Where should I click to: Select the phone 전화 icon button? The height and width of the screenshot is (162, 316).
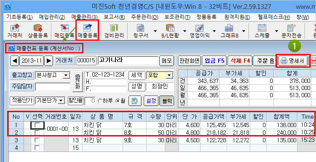(x=78, y=82)
